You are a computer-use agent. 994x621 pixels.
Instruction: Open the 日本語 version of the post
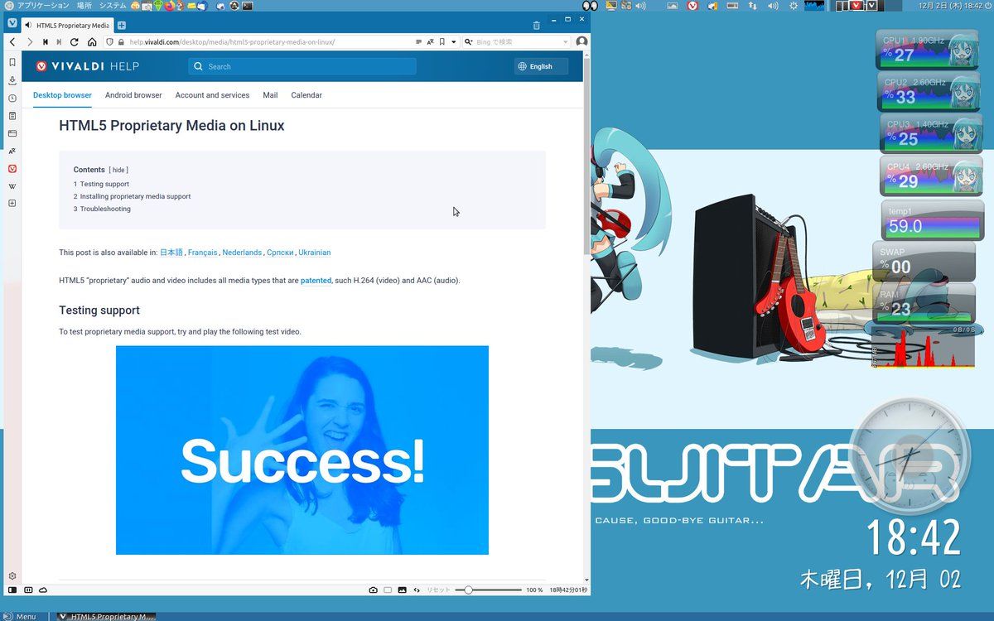[x=171, y=253]
